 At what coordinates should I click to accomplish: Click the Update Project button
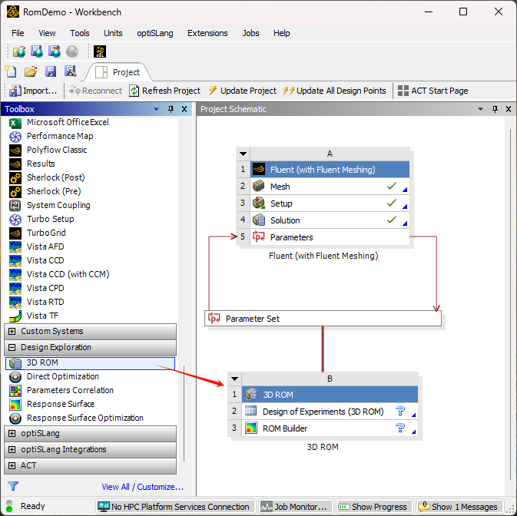point(243,91)
